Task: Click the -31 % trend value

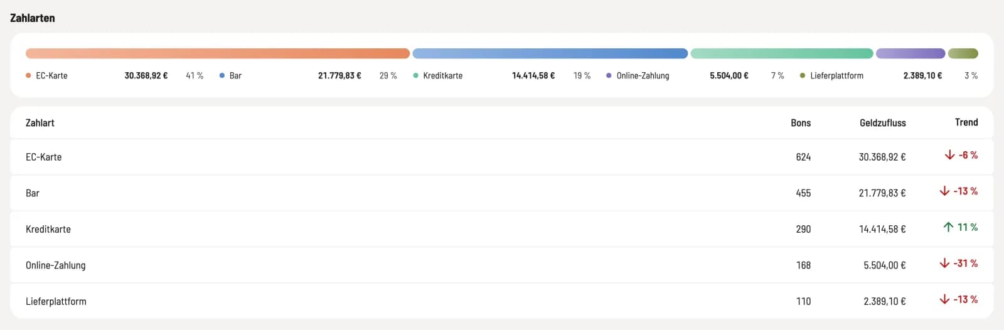Action: 966,263
